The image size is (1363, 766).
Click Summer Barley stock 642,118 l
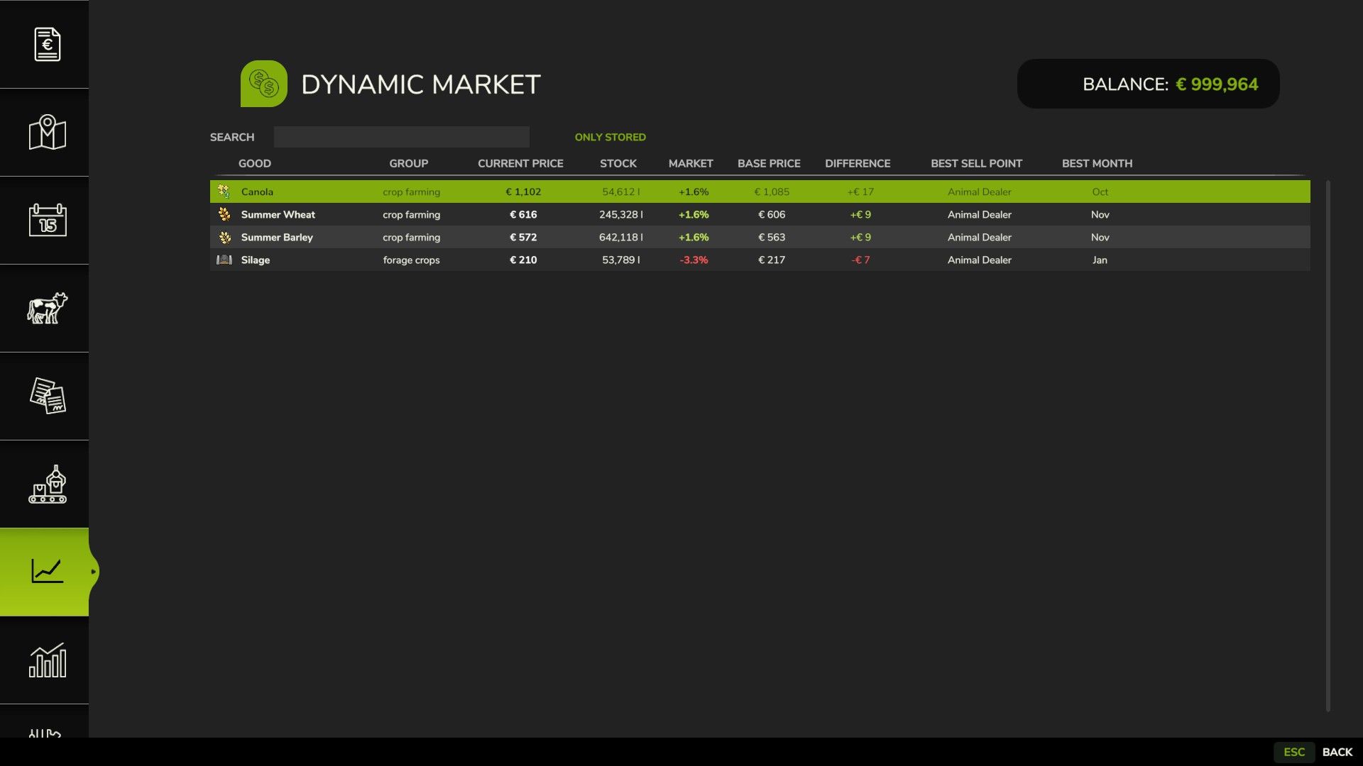621,237
